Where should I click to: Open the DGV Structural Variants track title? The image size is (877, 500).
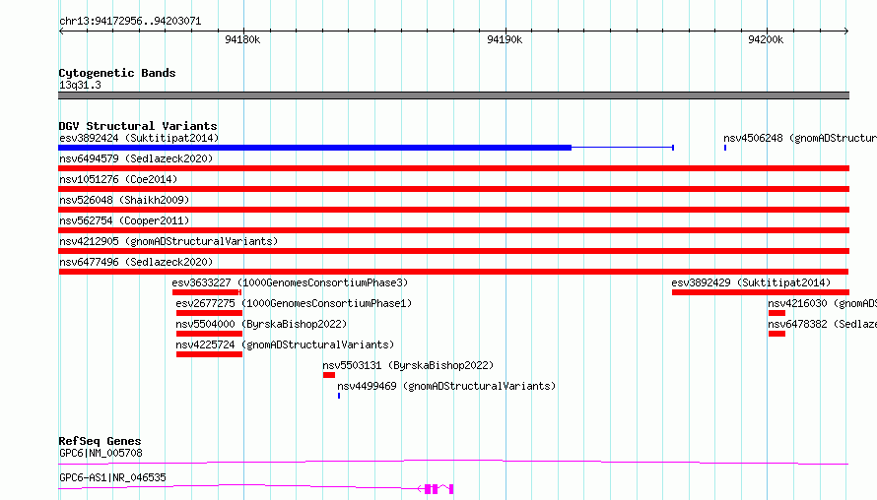(138, 126)
